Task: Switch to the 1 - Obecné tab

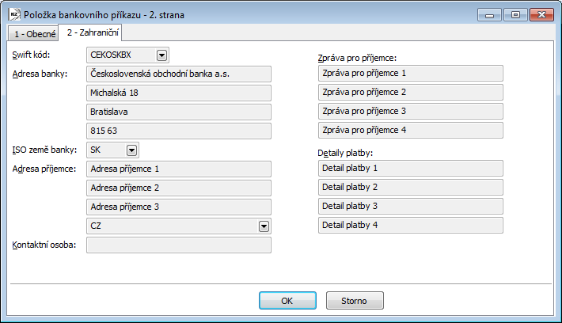Action: click(x=34, y=34)
